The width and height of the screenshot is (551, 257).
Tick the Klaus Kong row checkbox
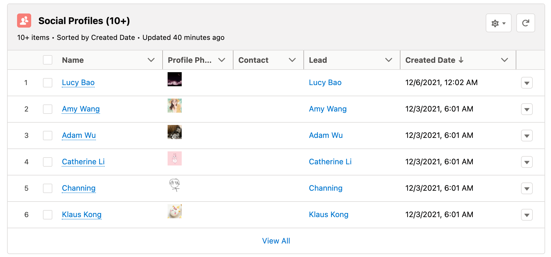click(x=48, y=215)
